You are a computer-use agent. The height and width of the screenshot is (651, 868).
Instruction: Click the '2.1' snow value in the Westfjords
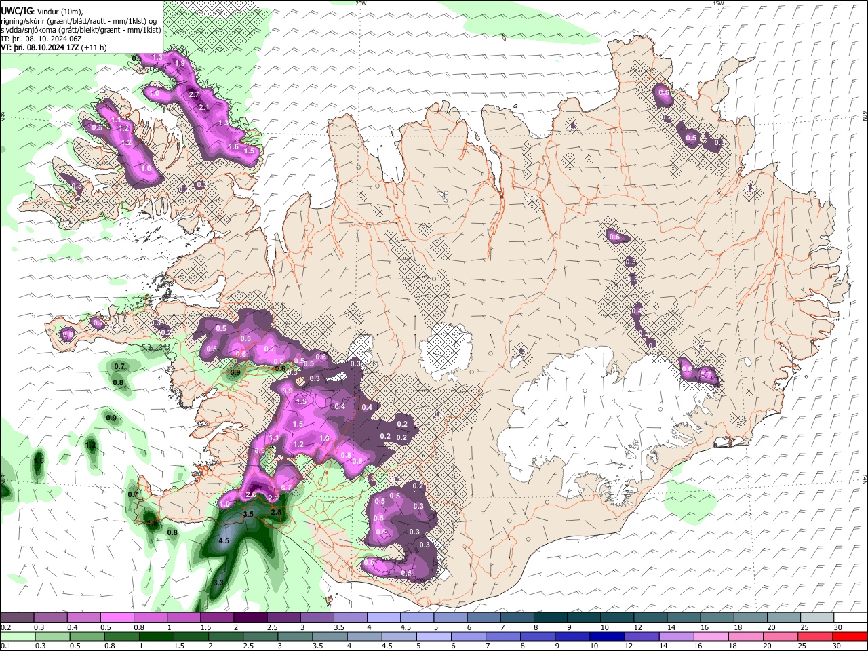pos(203,107)
